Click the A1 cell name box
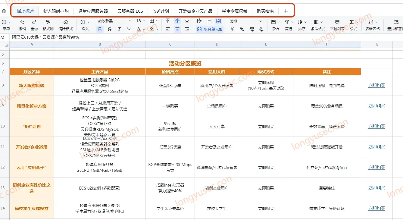 click(x=5, y=37)
